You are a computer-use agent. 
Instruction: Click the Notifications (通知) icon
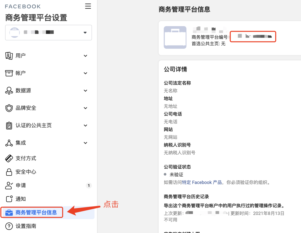9,199
